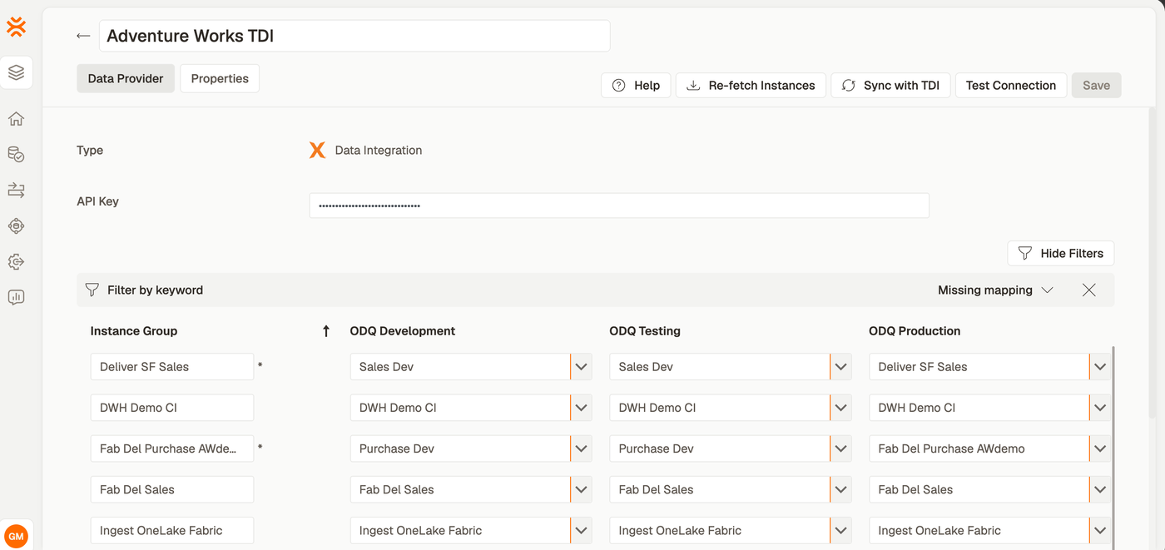This screenshot has height=550, width=1165.
Task: Click the table's vertical scrollbar
Action: [x=1113, y=449]
